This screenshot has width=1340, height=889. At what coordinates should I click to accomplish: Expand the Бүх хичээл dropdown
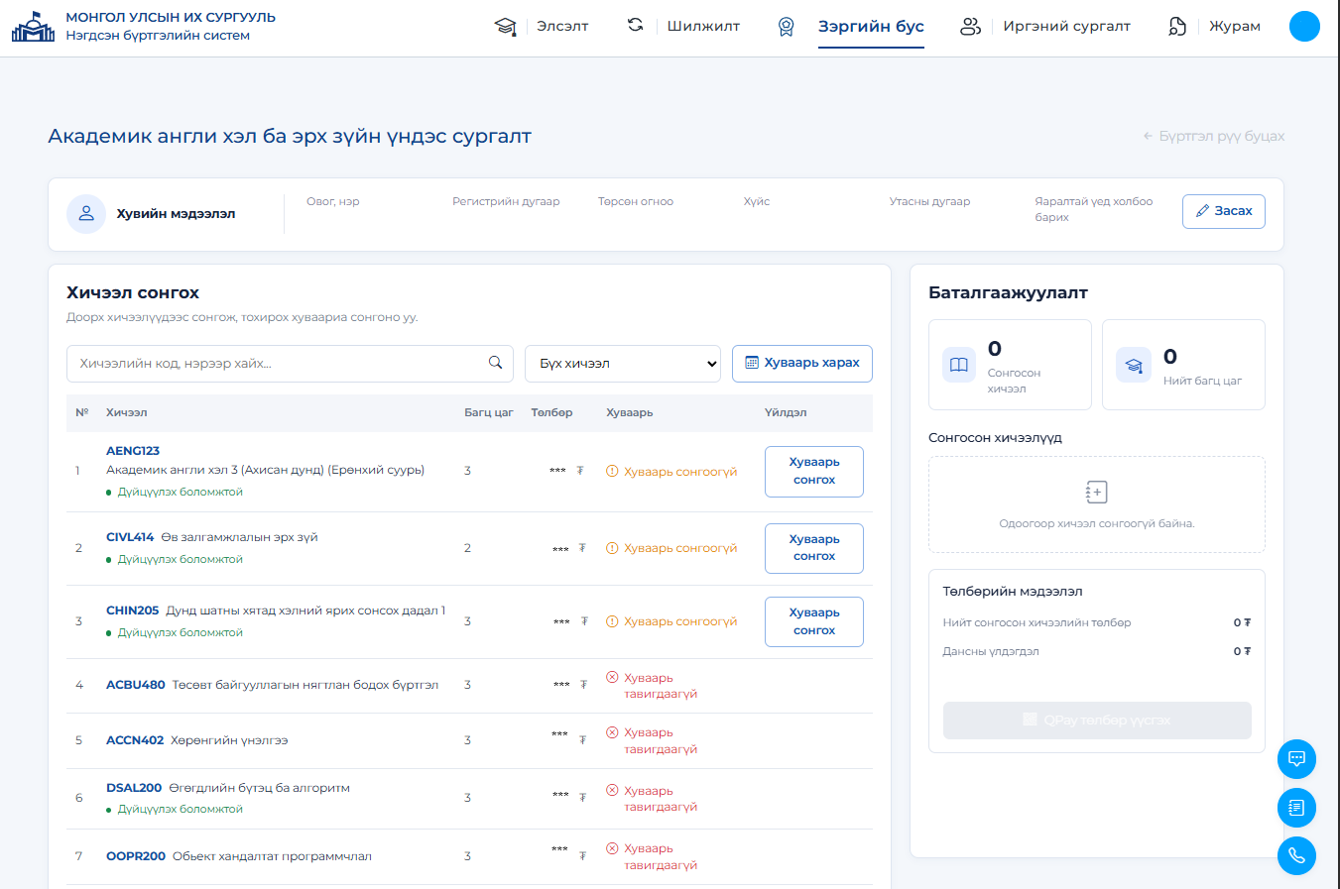(x=623, y=364)
